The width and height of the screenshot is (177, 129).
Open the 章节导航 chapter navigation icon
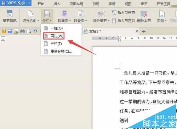point(10,14)
